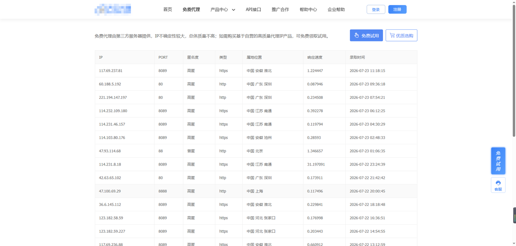Click the 注册 button
The width and height of the screenshot is (516, 246).
click(x=397, y=9)
